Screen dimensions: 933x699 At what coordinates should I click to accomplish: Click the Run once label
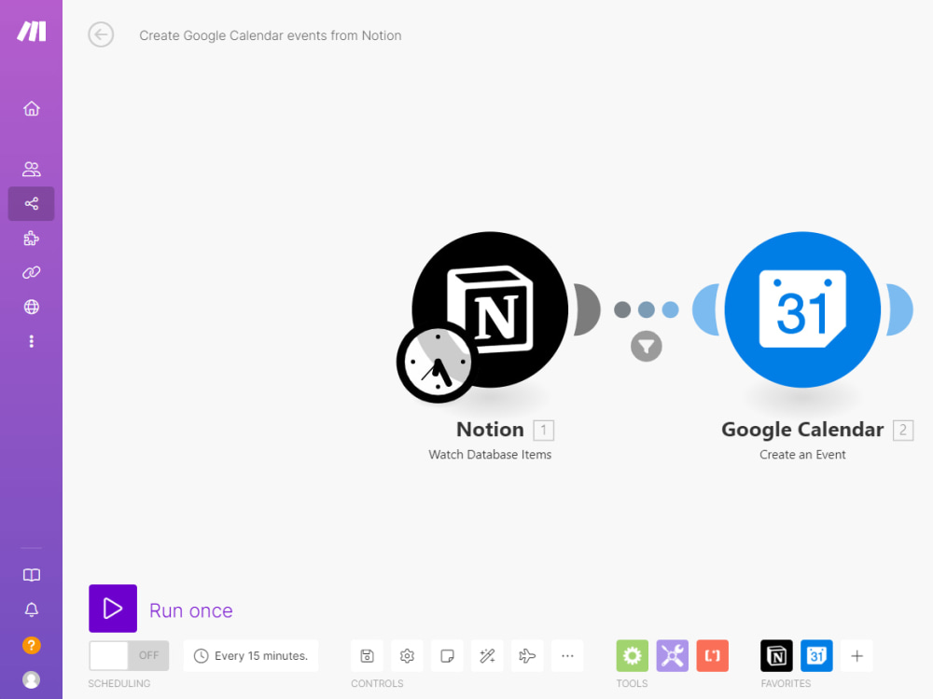pyautogui.click(x=191, y=610)
